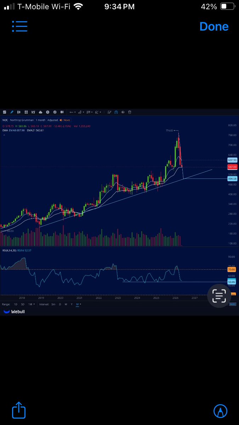
Task: Open the M monthly interval dropdown
Action: pos(78,304)
